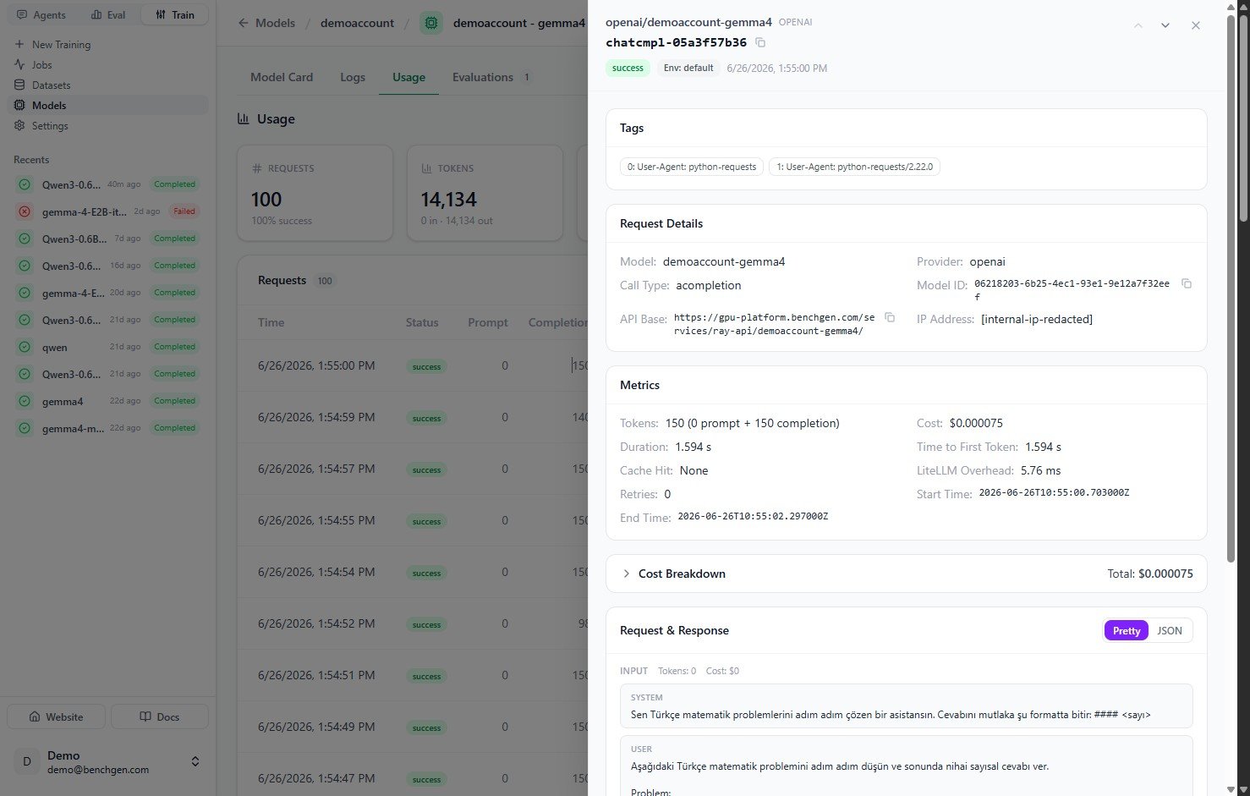This screenshot has height=796, width=1250.
Task: Click the Demo user avatar
Action: click(x=26, y=761)
